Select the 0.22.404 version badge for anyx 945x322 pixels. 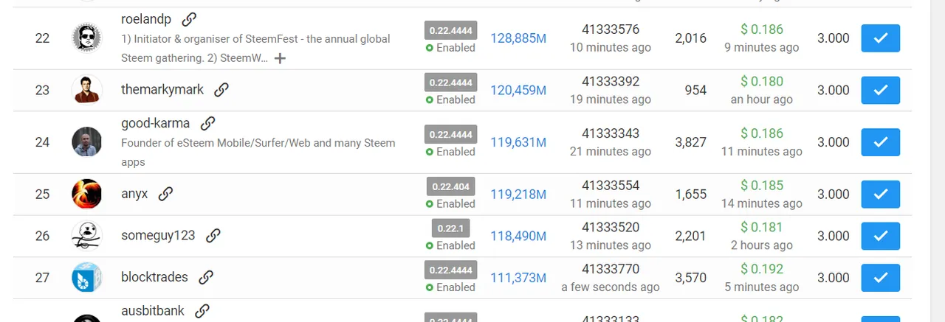pos(450,186)
